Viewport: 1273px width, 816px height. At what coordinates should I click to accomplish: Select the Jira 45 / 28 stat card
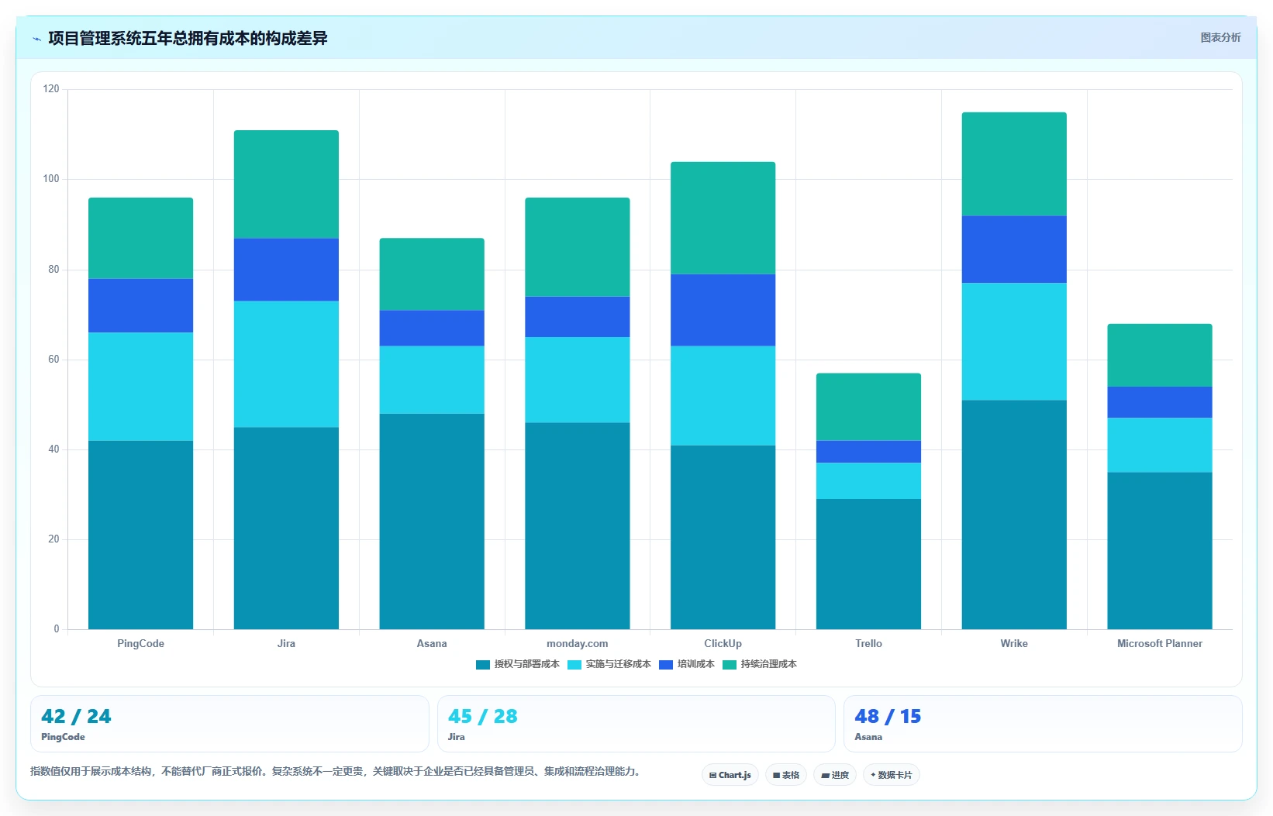point(636,724)
